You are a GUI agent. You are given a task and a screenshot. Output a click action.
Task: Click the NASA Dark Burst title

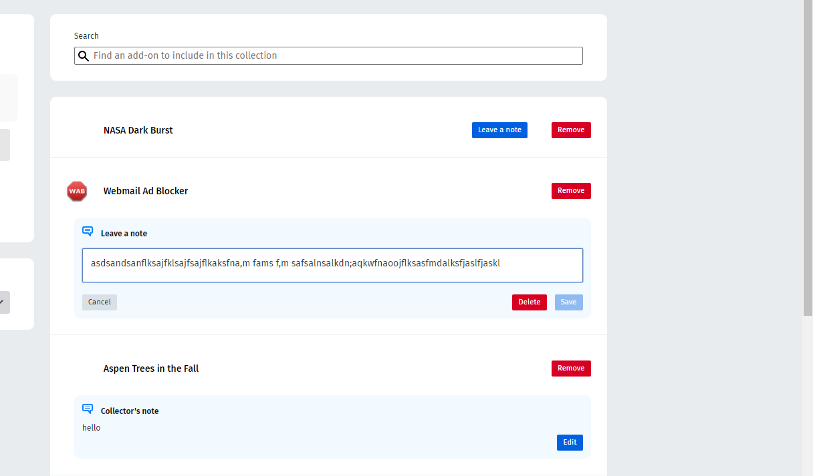[138, 130]
